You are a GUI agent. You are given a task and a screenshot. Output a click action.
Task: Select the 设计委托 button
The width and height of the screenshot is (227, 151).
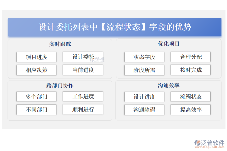click(83, 57)
